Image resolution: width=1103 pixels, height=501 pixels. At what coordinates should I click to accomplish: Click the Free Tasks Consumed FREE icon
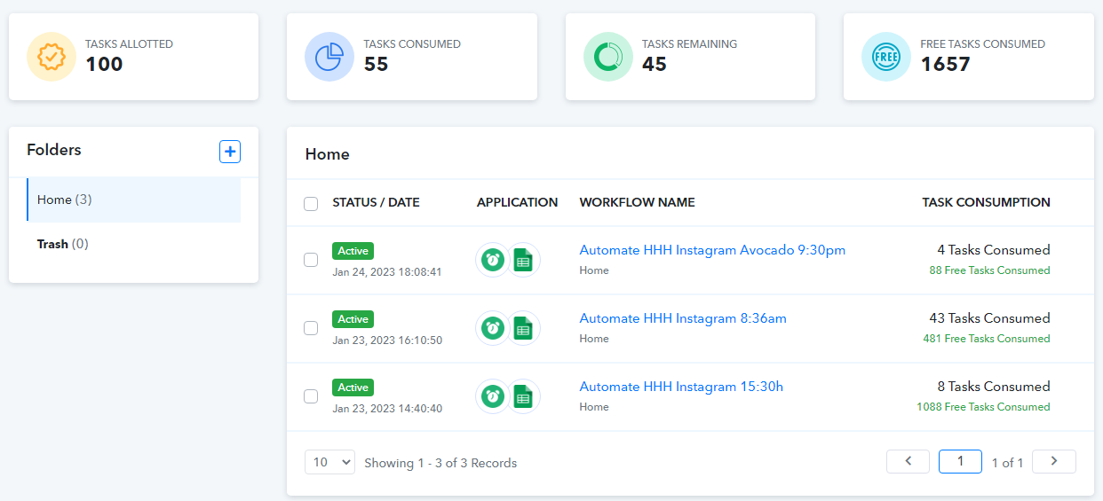point(886,57)
